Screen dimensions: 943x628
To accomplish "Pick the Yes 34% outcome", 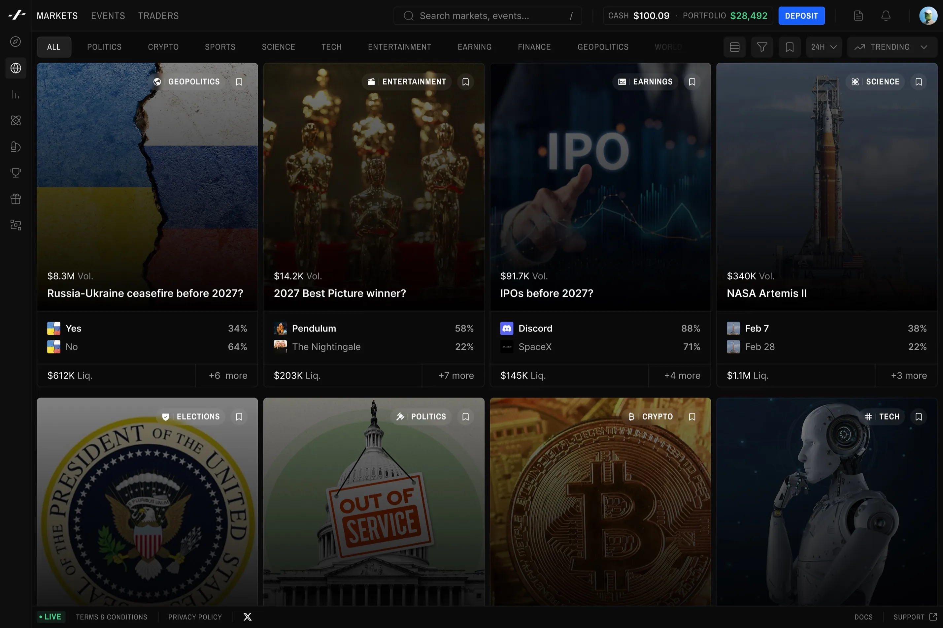I will coord(147,329).
